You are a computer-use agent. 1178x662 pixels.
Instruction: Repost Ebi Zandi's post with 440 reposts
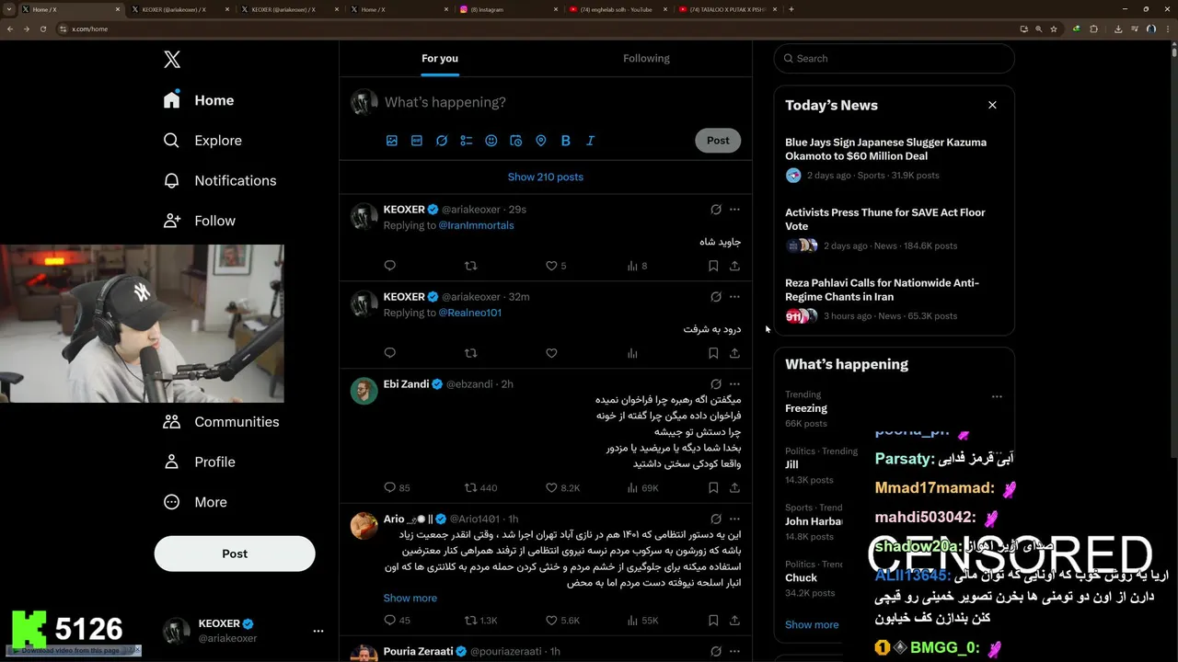pos(480,488)
